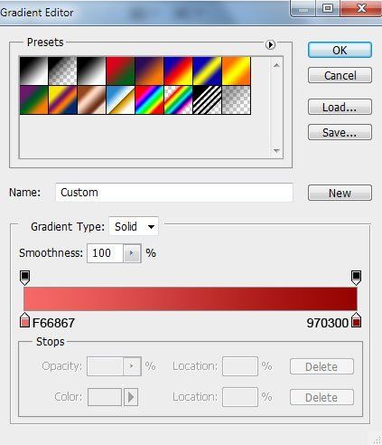This screenshot has width=382, height=445.
Task: Confirm with the OK button
Action: [340, 50]
